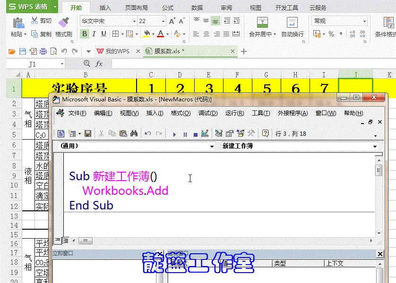Viewport: 396px width, 283px height.
Task: Open the Design Mode icon in VBA editor
Action: [204, 134]
